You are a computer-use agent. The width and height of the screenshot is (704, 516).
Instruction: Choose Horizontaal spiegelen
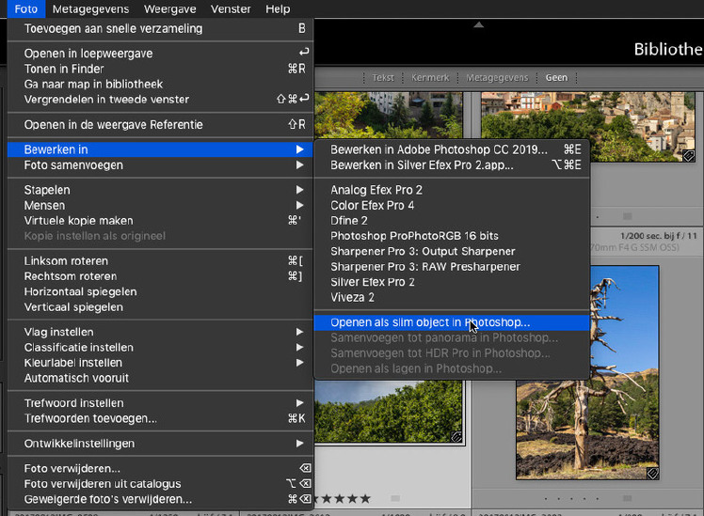coord(160,291)
